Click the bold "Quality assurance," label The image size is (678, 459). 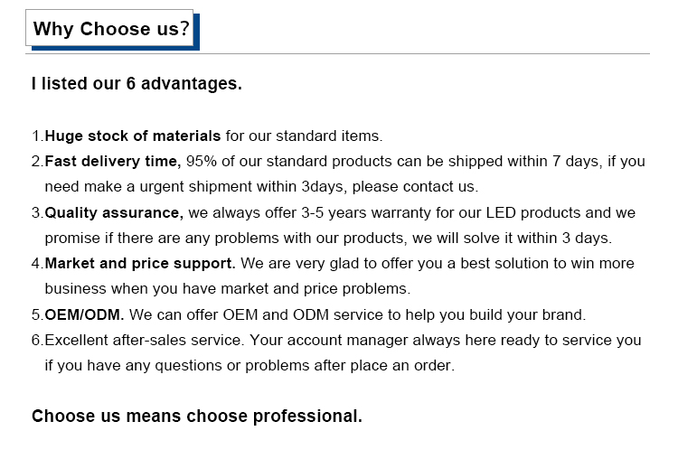pos(114,213)
